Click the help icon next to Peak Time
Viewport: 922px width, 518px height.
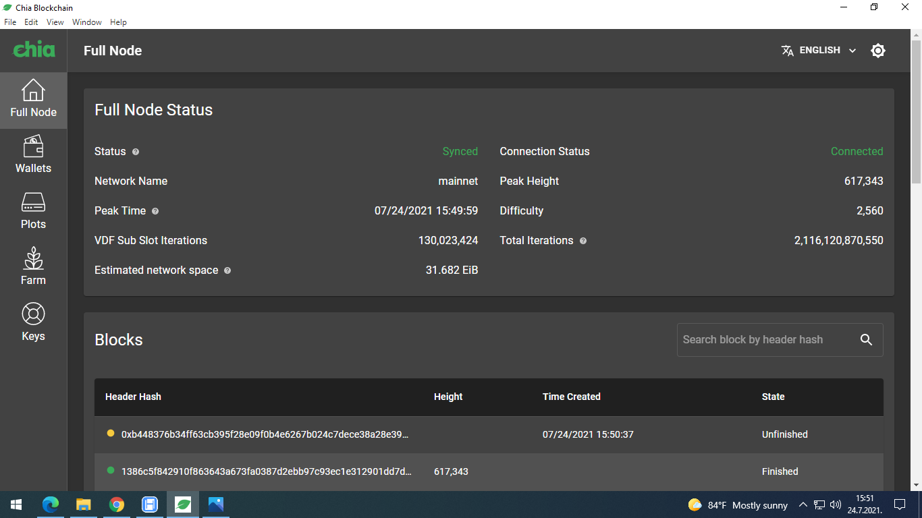[x=155, y=211]
